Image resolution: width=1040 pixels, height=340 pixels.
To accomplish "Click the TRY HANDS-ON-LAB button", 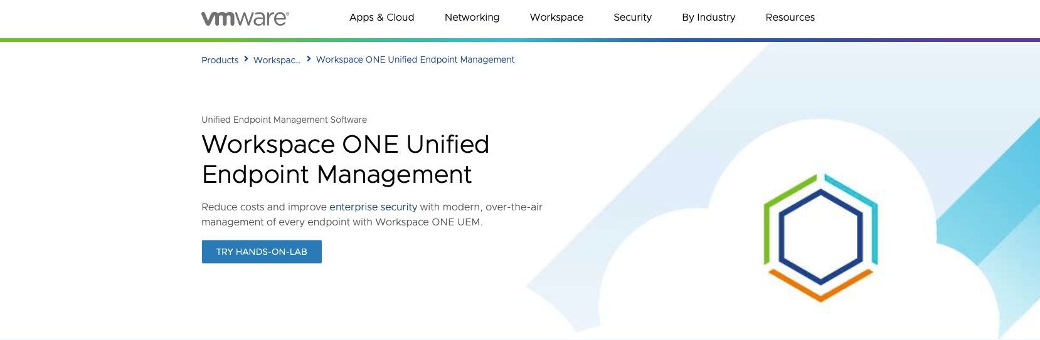I will click(x=262, y=252).
